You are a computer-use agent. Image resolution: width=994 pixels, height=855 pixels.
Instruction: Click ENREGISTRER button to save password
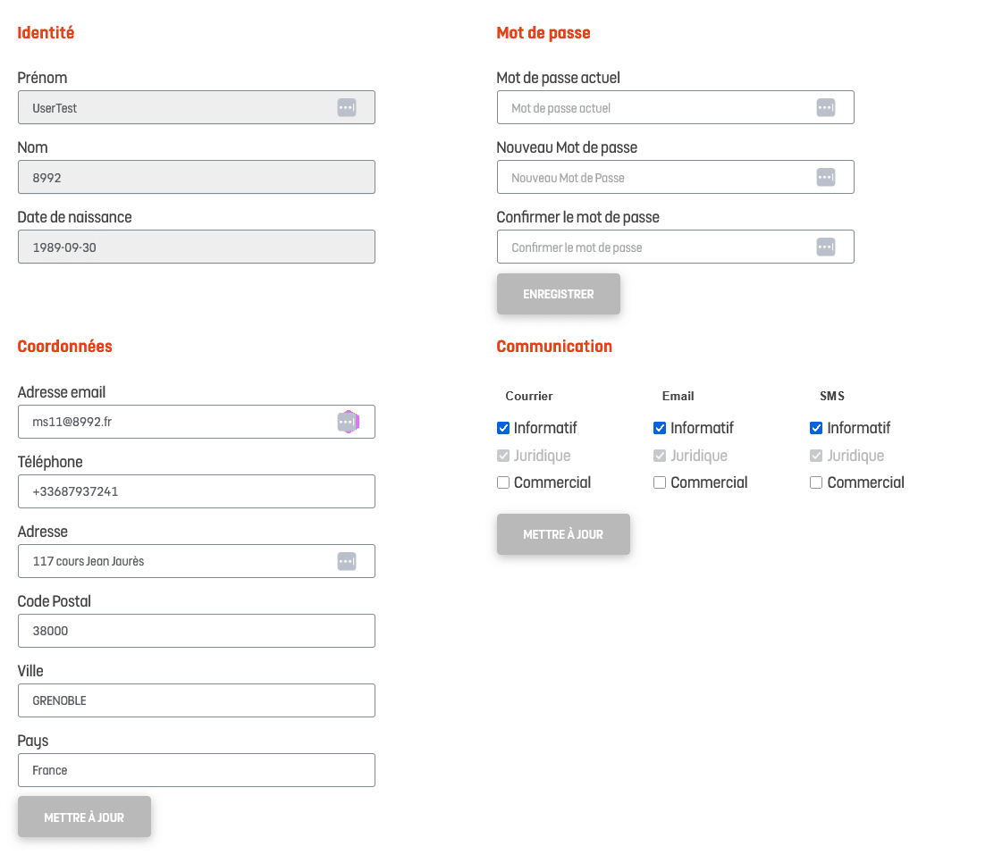point(559,294)
